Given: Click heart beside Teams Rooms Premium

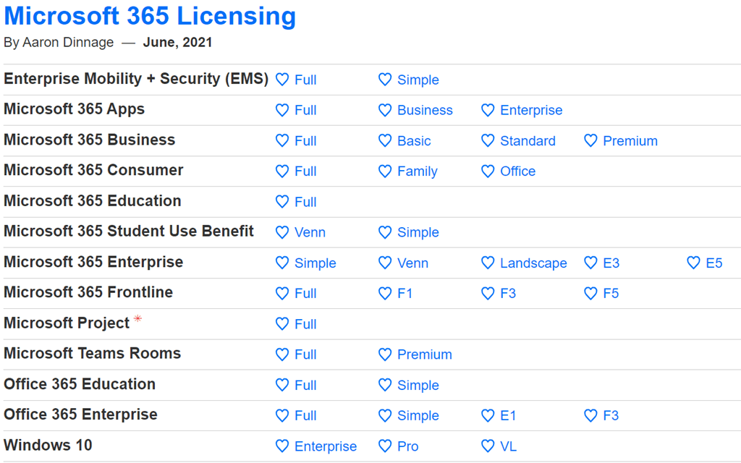Looking at the screenshot, I should tap(385, 354).
